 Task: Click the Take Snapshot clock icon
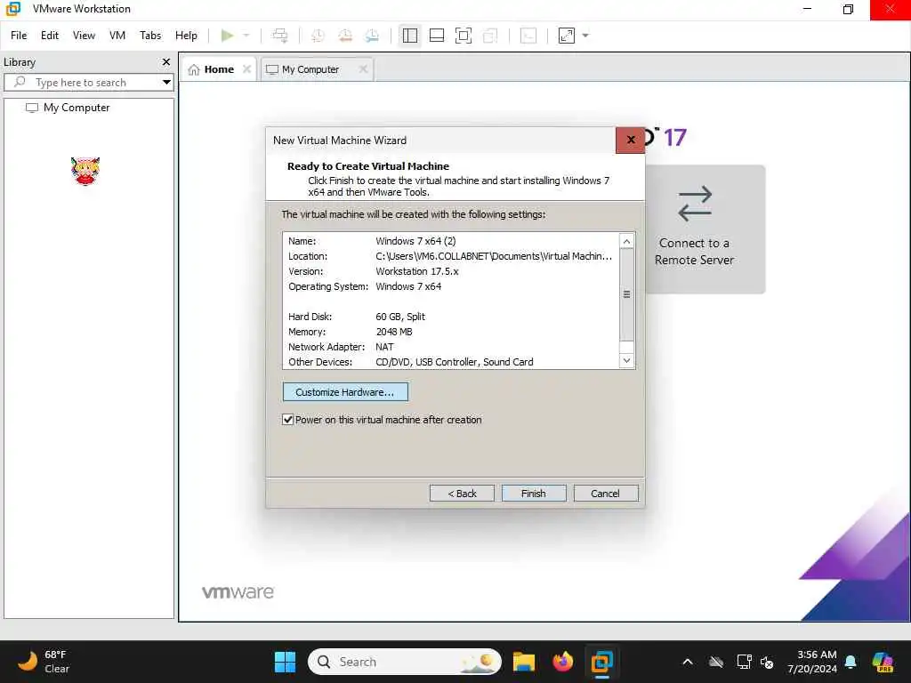coord(318,36)
